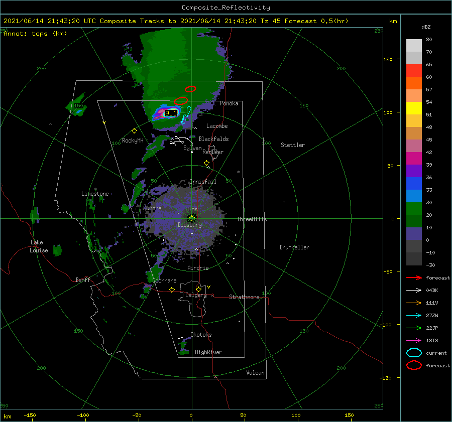Click the yellow diamond marker near Cochrane

(x=172, y=290)
